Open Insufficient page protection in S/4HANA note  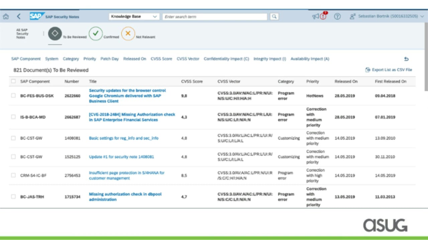[127, 175]
